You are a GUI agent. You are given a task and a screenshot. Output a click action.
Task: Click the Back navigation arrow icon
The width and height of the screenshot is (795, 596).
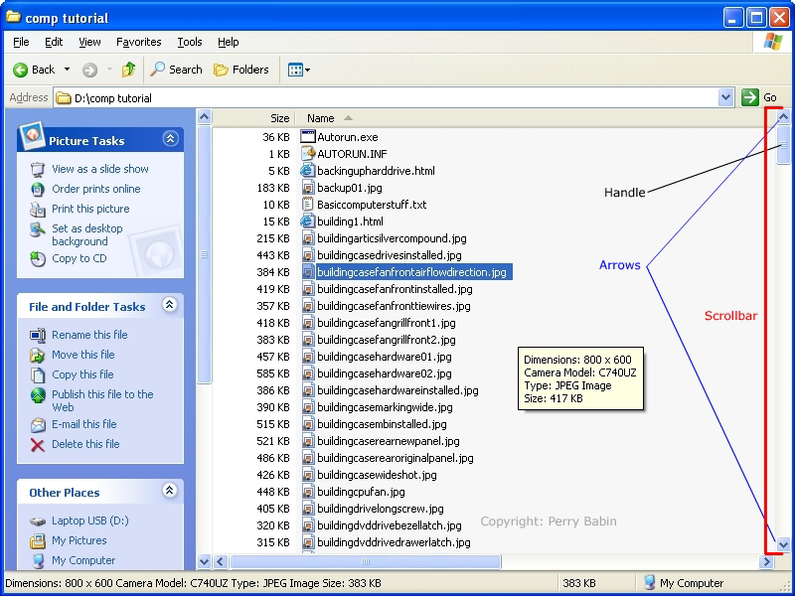tap(20, 70)
